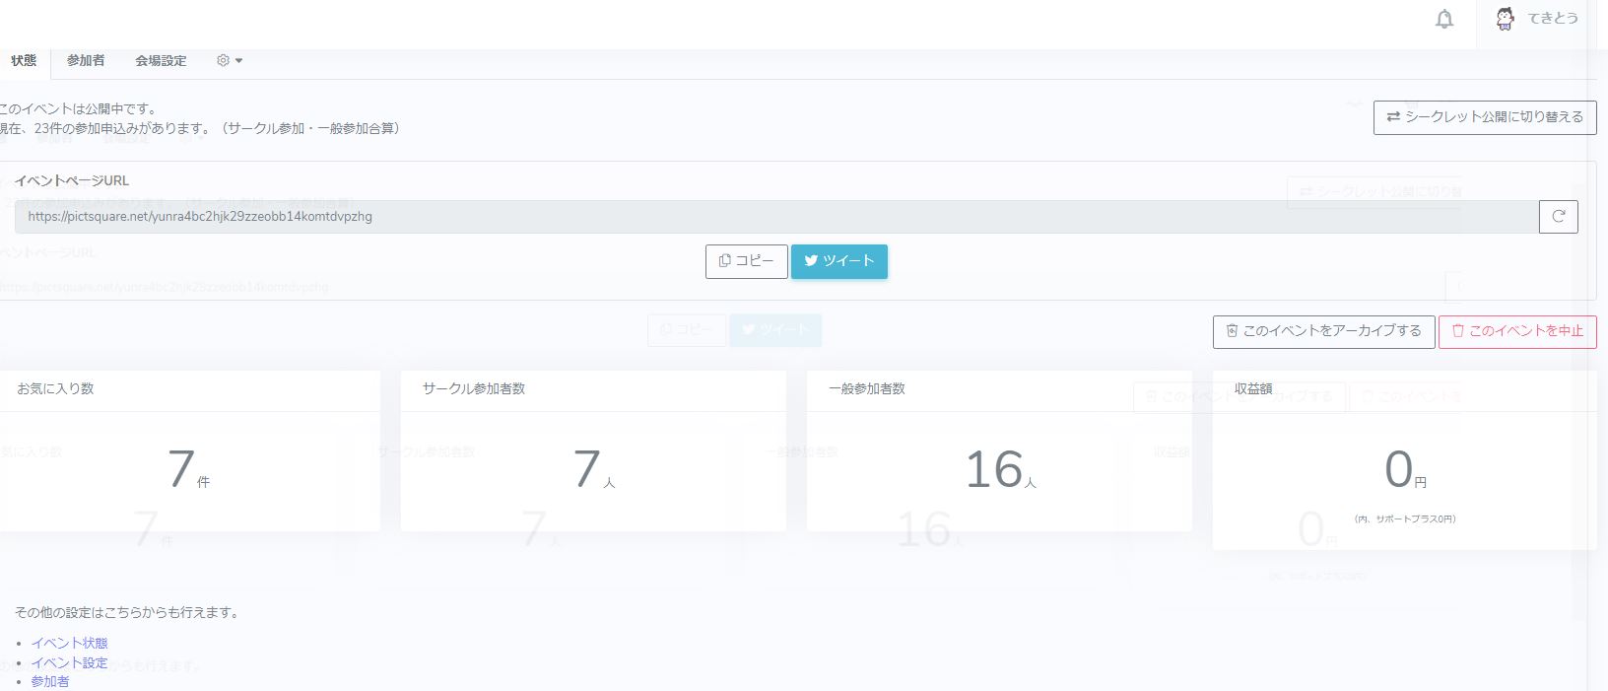Screen dimensions: 1608x691
Task: Follow the イベント状態 link
Action: (x=69, y=643)
